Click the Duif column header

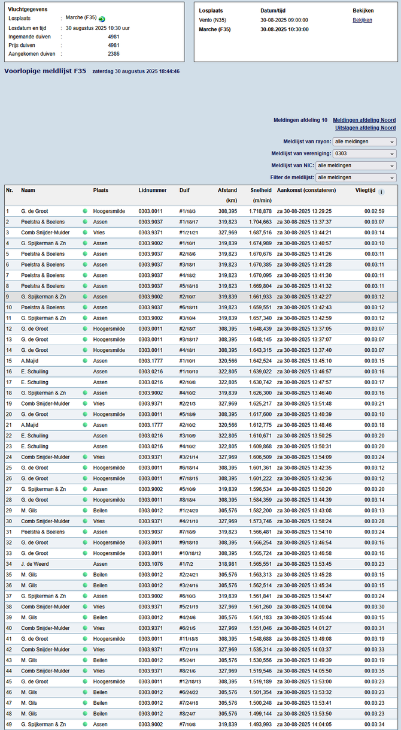[x=184, y=190]
